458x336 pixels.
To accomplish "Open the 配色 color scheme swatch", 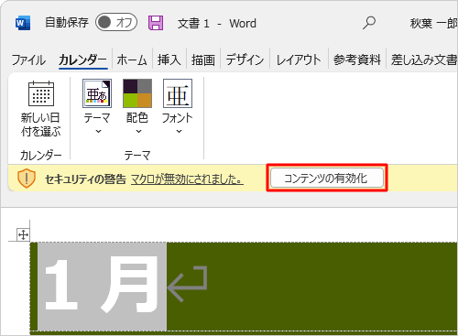I will coord(137,93).
